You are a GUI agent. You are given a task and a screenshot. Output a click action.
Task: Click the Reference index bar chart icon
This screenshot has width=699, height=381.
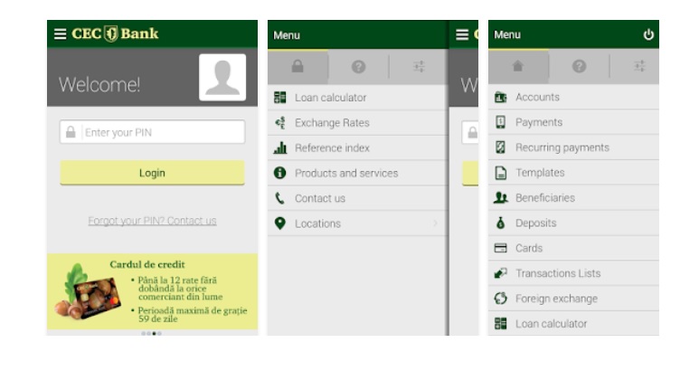tap(280, 148)
